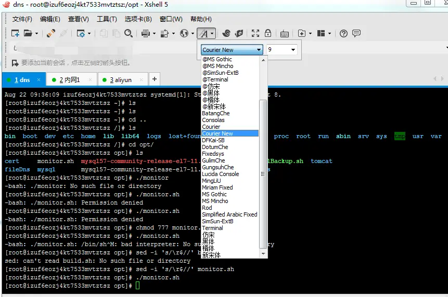Open the 查看(V) menu

78,19
